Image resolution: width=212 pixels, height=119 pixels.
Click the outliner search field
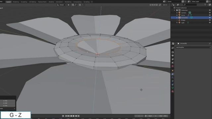[190, 5]
